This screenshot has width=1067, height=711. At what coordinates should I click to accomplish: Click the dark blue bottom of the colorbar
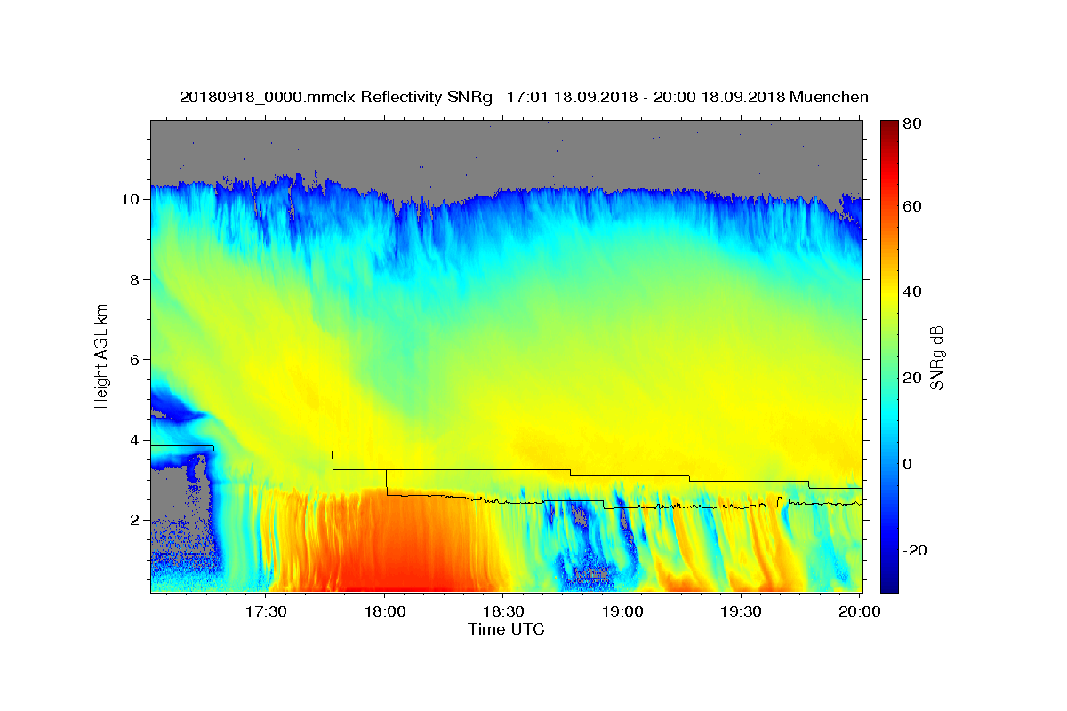tap(889, 585)
